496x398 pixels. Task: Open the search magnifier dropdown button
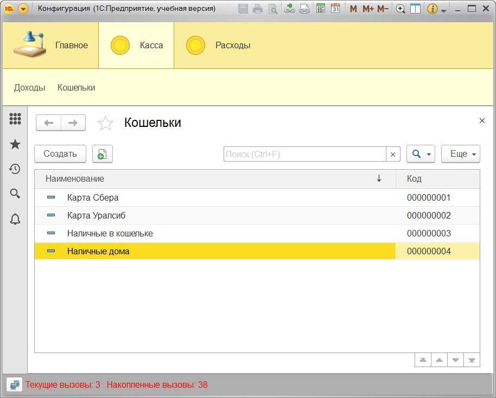pos(421,154)
